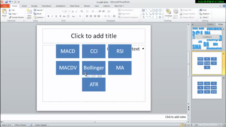Click the Find binoculars icon
Image resolution: width=226 pixels, height=127 pixels.
(201, 10)
